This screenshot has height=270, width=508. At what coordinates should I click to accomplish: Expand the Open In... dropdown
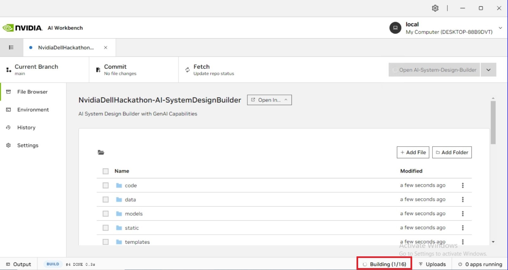269,100
